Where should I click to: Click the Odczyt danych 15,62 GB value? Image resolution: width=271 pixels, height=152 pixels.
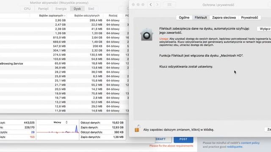(118, 123)
